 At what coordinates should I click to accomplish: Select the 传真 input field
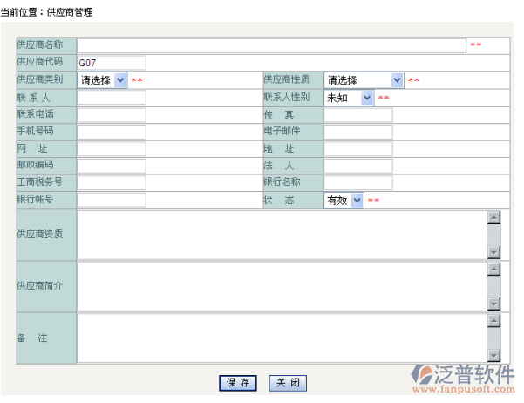tap(357, 115)
